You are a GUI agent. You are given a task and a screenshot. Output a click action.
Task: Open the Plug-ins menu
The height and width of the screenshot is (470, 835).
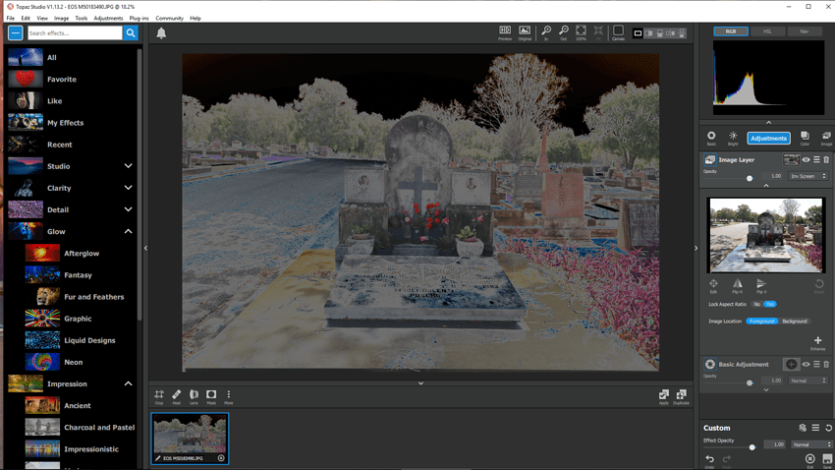point(139,18)
